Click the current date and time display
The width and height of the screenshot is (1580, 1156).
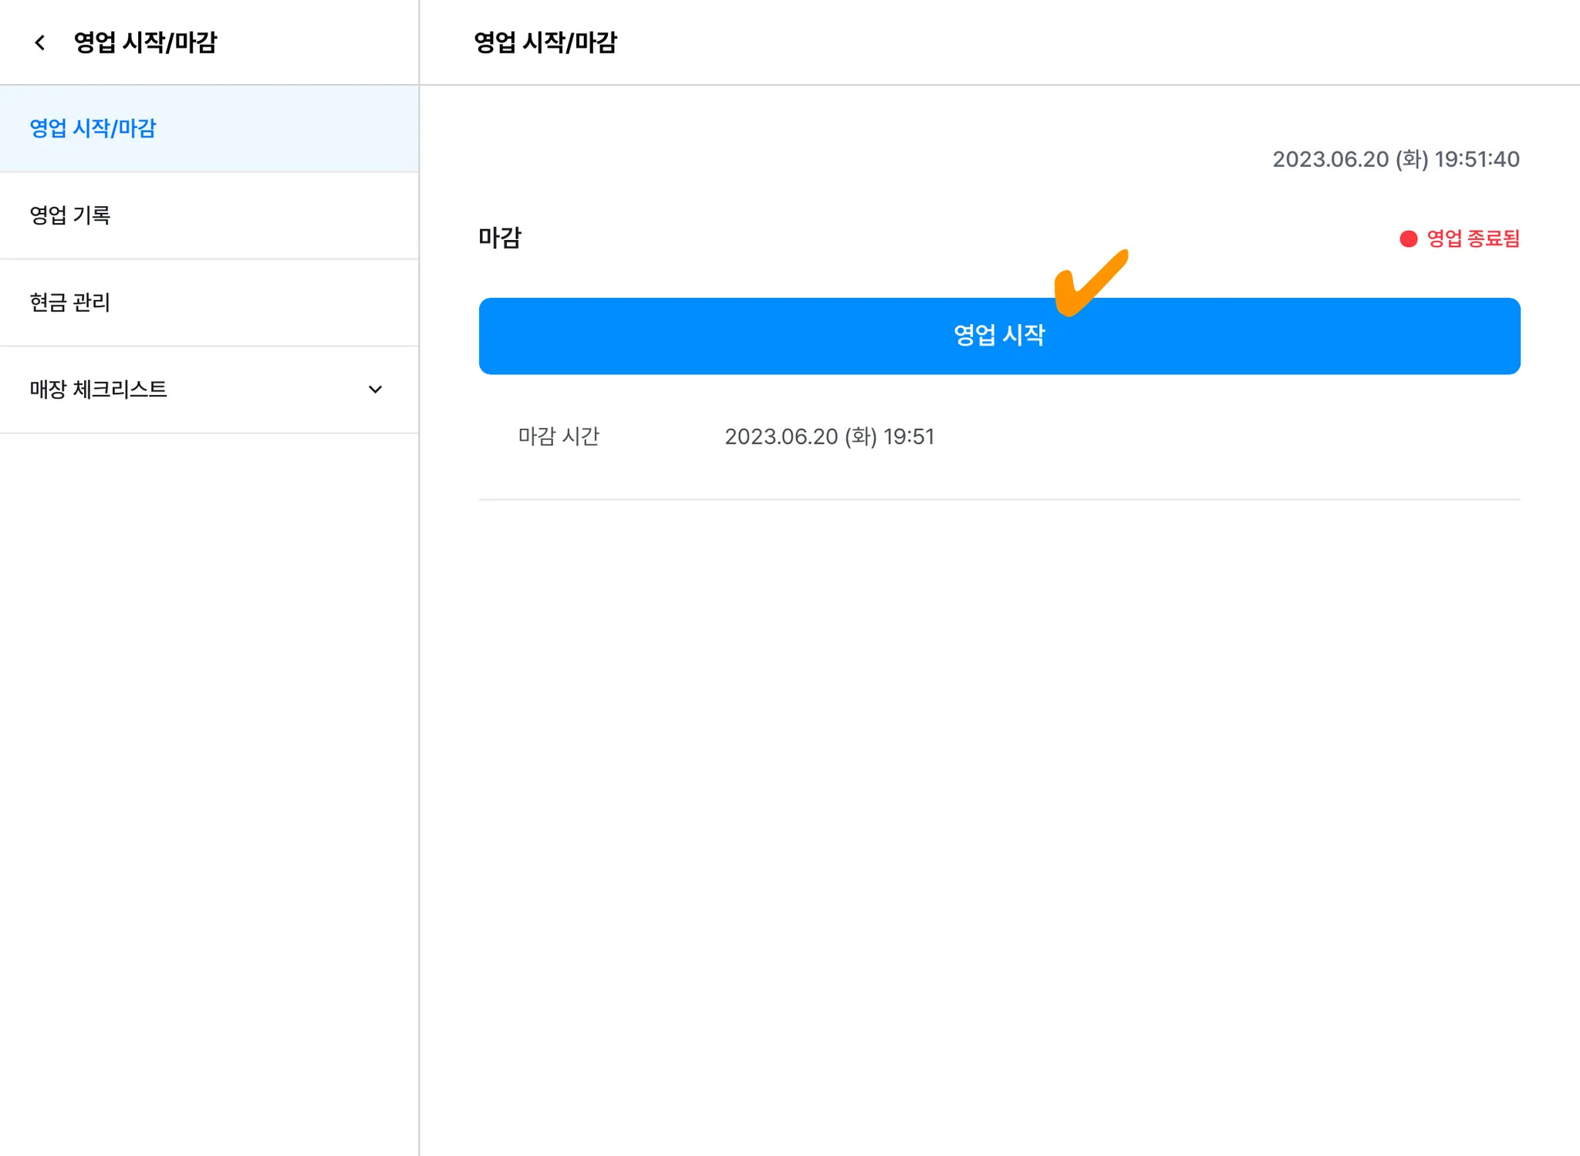(x=1395, y=160)
